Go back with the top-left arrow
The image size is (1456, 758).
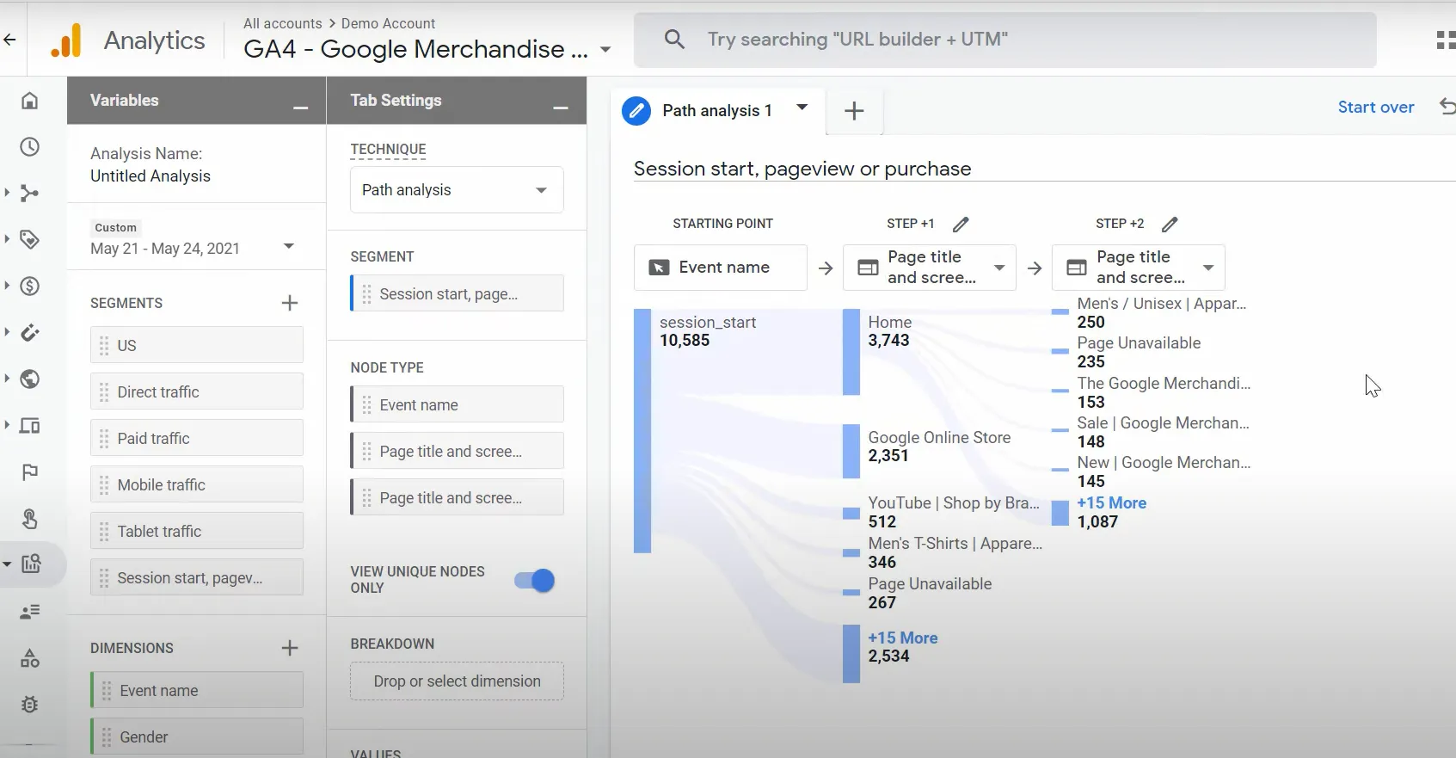click(x=9, y=40)
